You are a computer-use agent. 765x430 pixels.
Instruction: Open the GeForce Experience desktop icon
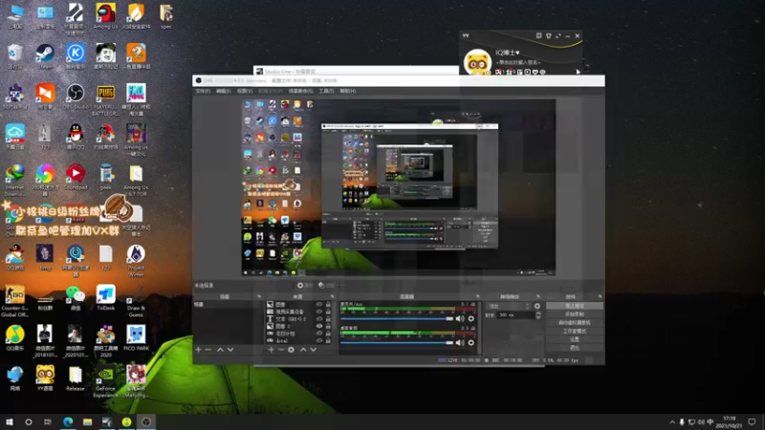[x=105, y=381]
